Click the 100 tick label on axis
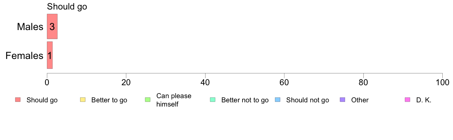 [x=442, y=82]
